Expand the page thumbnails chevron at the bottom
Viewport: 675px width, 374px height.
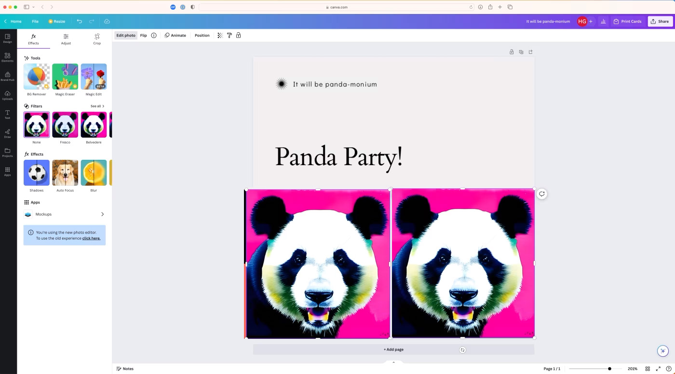(x=393, y=362)
